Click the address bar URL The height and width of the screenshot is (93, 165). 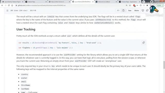[x=42, y=5]
